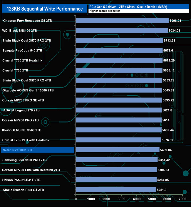Click the highlighted Netac NV150HK 2TB label

coord(38,150)
